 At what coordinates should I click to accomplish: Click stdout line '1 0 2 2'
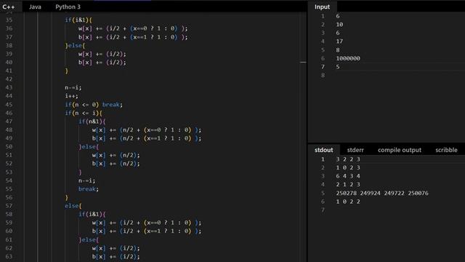coord(348,202)
